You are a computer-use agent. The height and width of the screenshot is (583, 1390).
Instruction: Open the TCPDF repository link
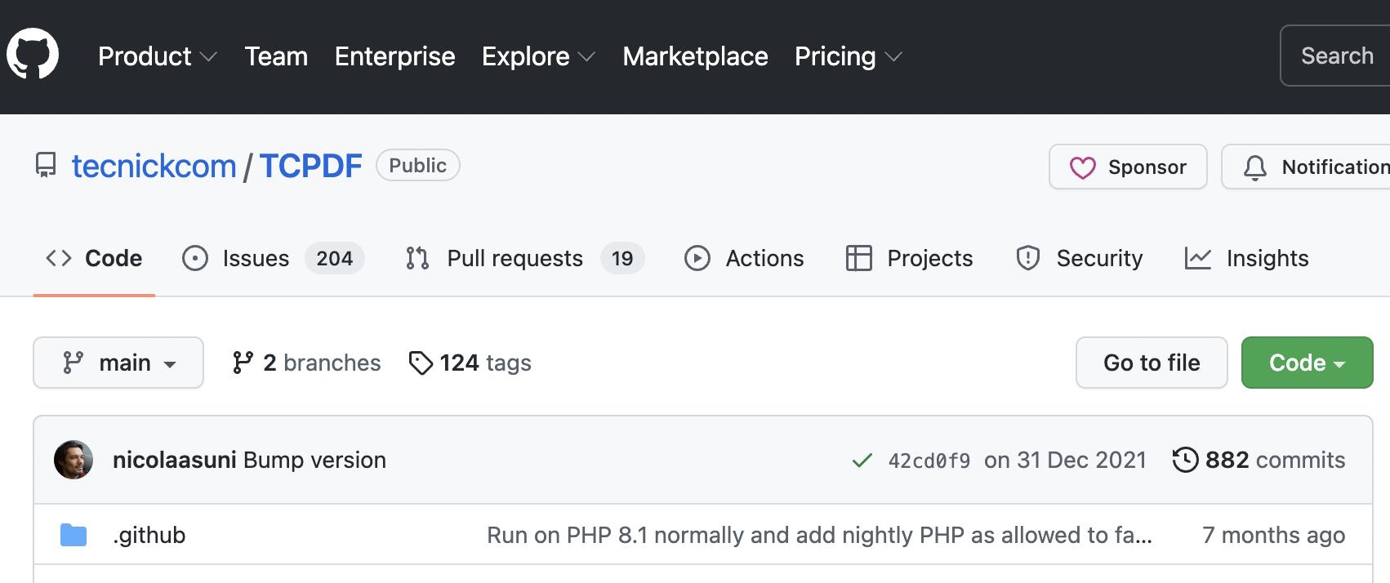310,166
